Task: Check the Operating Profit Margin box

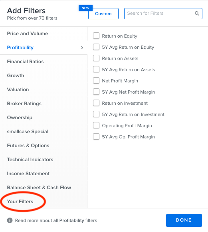Action: point(96,126)
